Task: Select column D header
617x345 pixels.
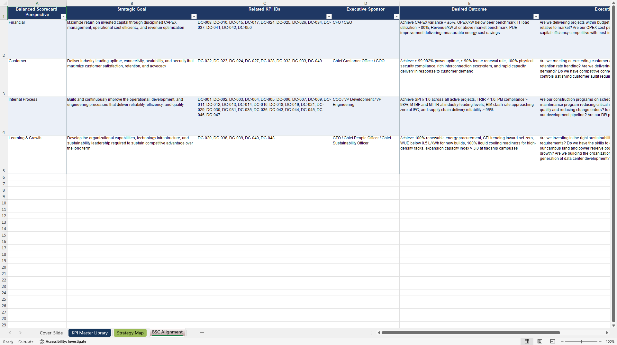Action: pos(366,3)
